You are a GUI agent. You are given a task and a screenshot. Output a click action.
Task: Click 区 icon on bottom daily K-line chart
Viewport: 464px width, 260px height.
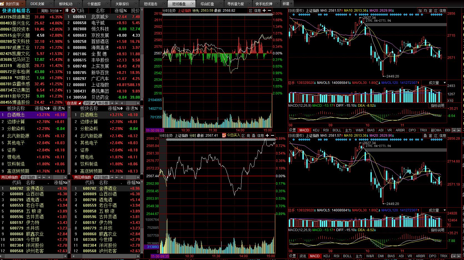point(436,136)
